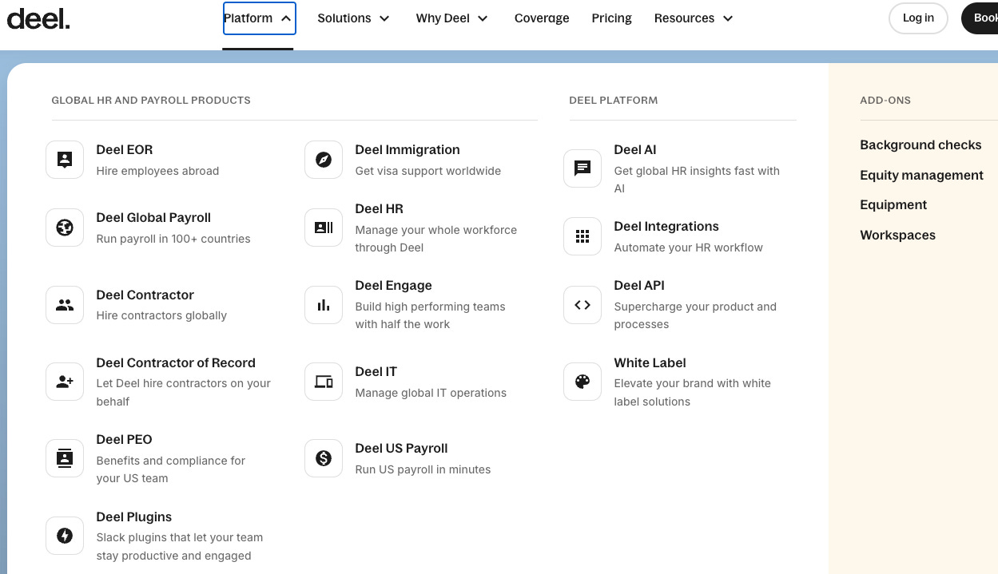Click the deel. logo

tap(38, 18)
